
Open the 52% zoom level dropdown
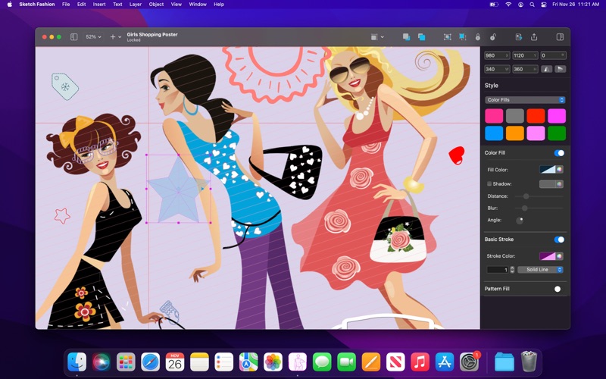pyautogui.click(x=93, y=36)
